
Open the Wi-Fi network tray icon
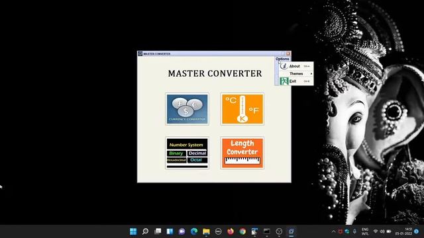tap(376, 231)
